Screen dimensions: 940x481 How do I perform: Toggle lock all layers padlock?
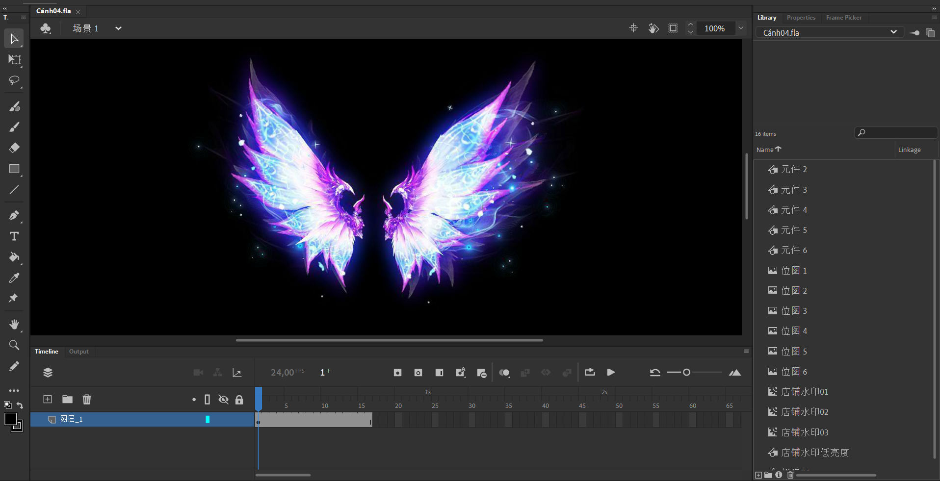pyautogui.click(x=239, y=400)
